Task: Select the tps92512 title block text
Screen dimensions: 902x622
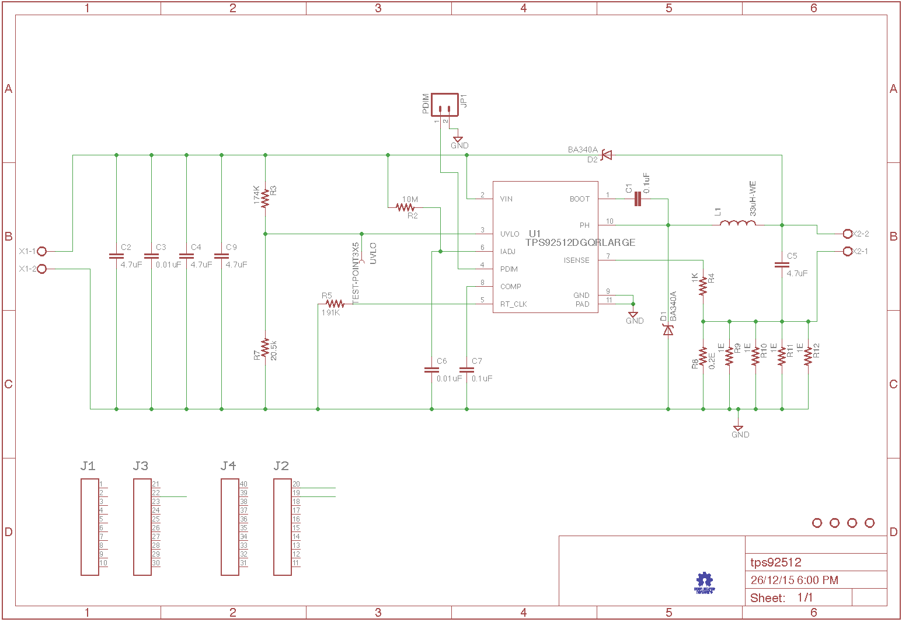Action: coord(776,562)
